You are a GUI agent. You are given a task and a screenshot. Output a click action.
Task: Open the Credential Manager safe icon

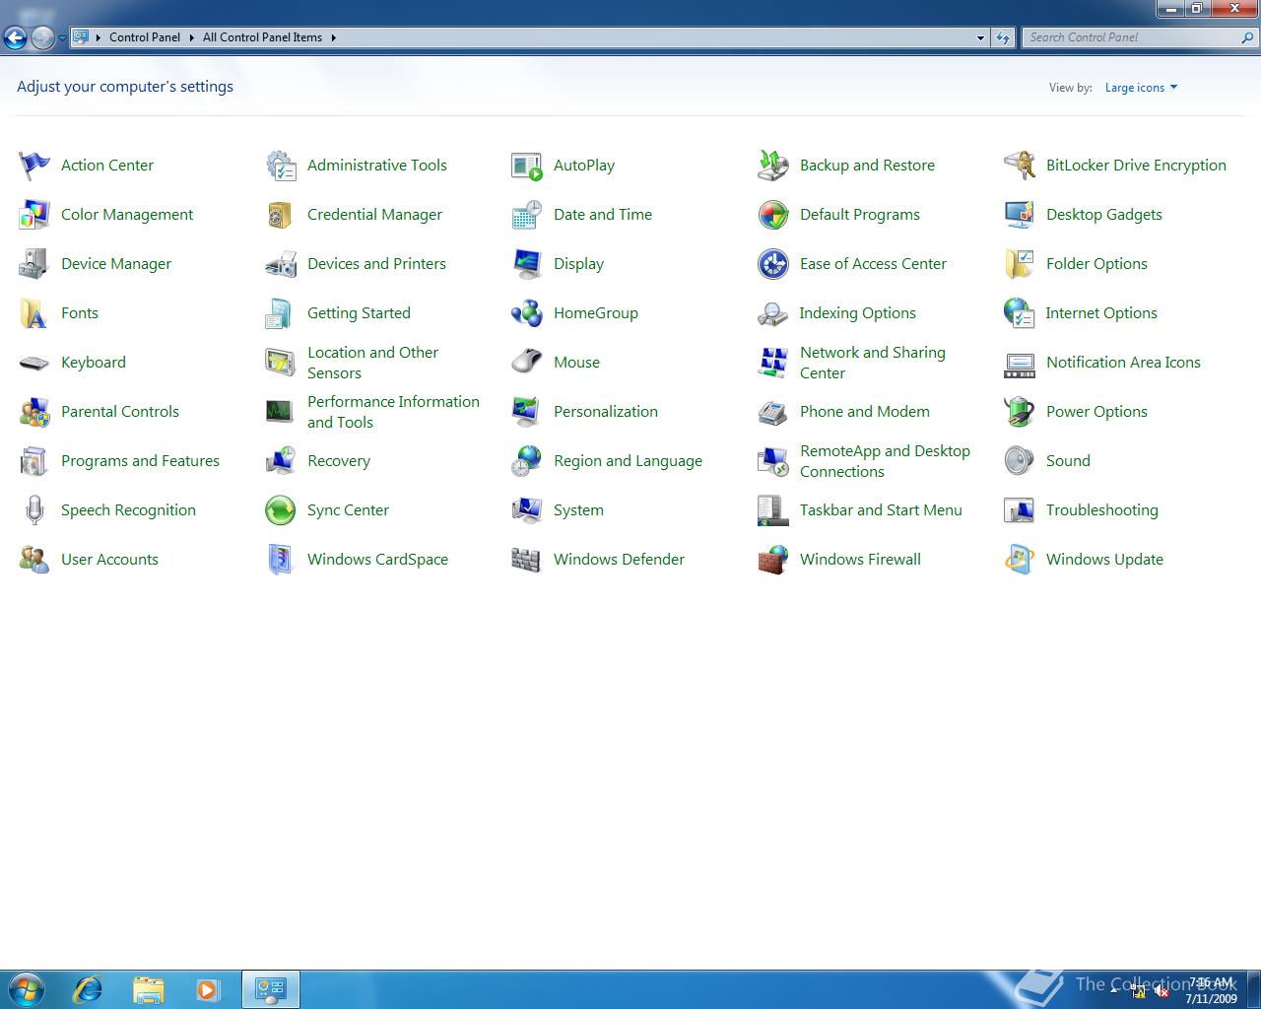point(281,215)
